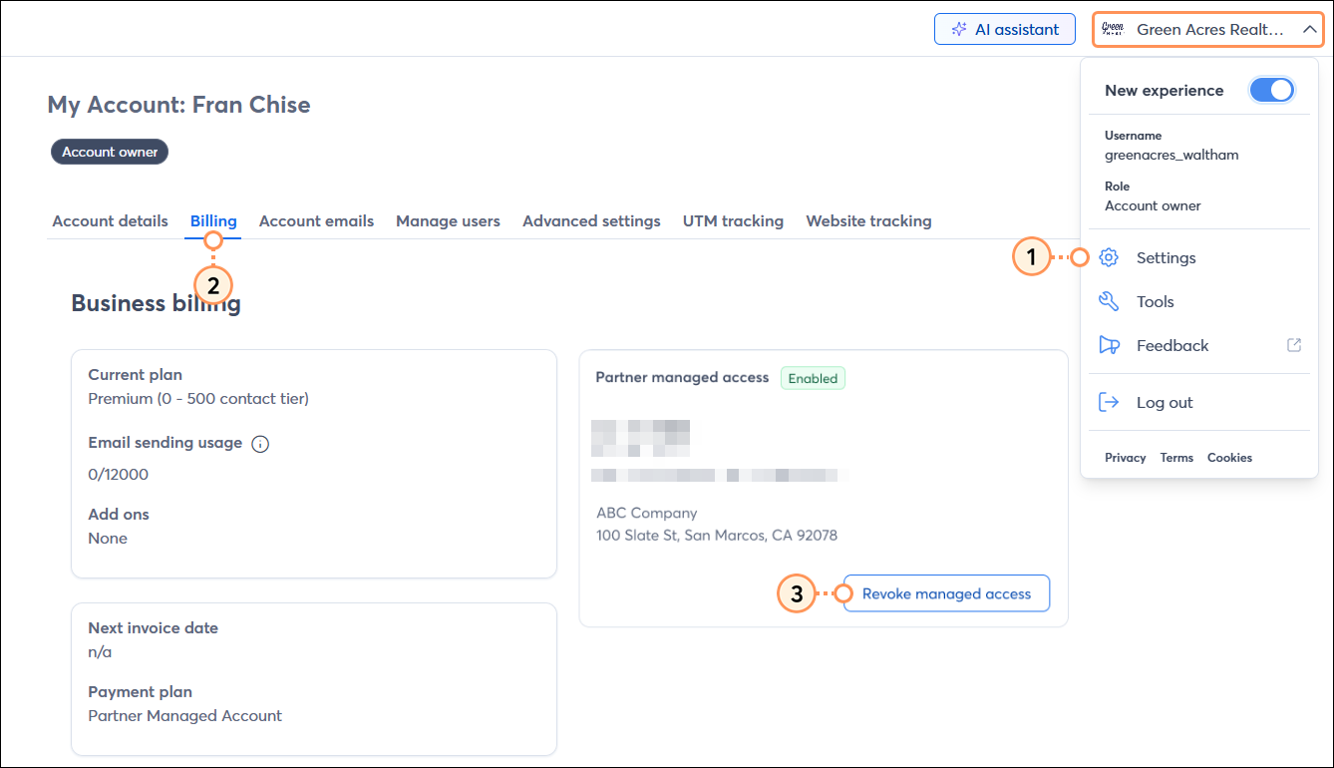Open Settings using the gear icon

[1108, 257]
